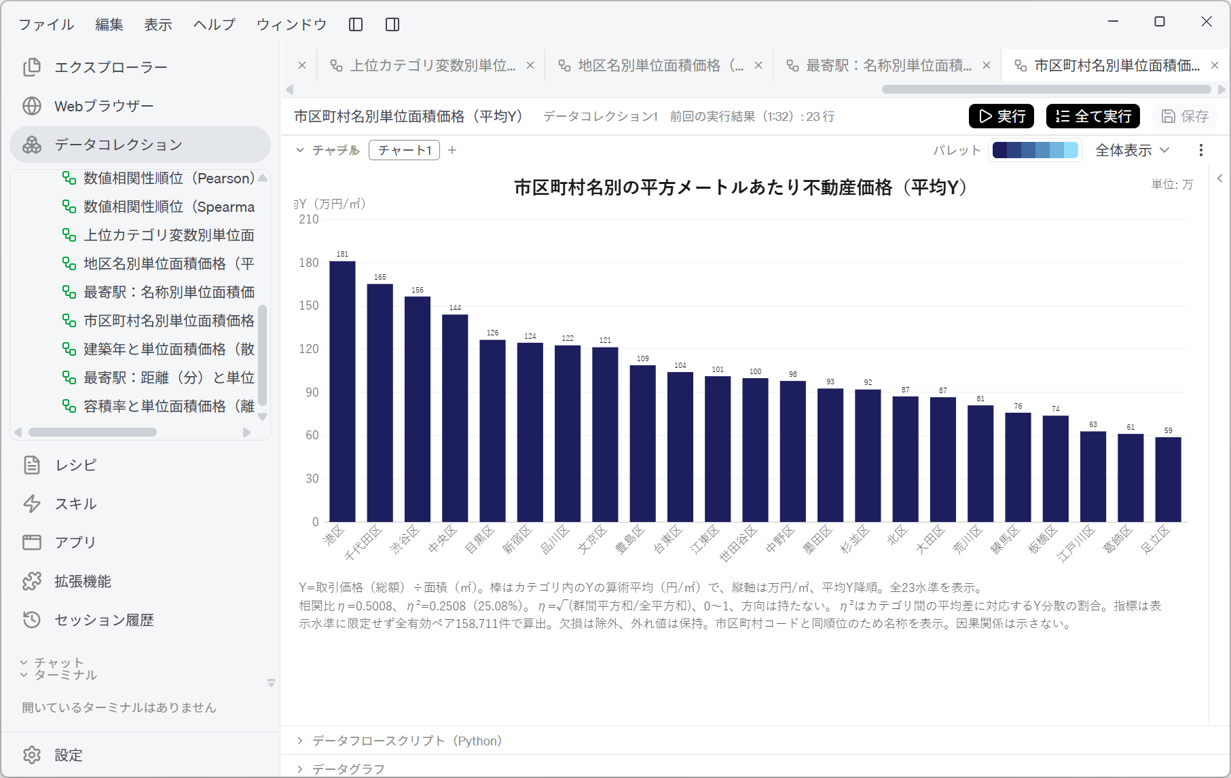Toggle the right sidebar layout icon

pyautogui.click(x=392, y=24)
